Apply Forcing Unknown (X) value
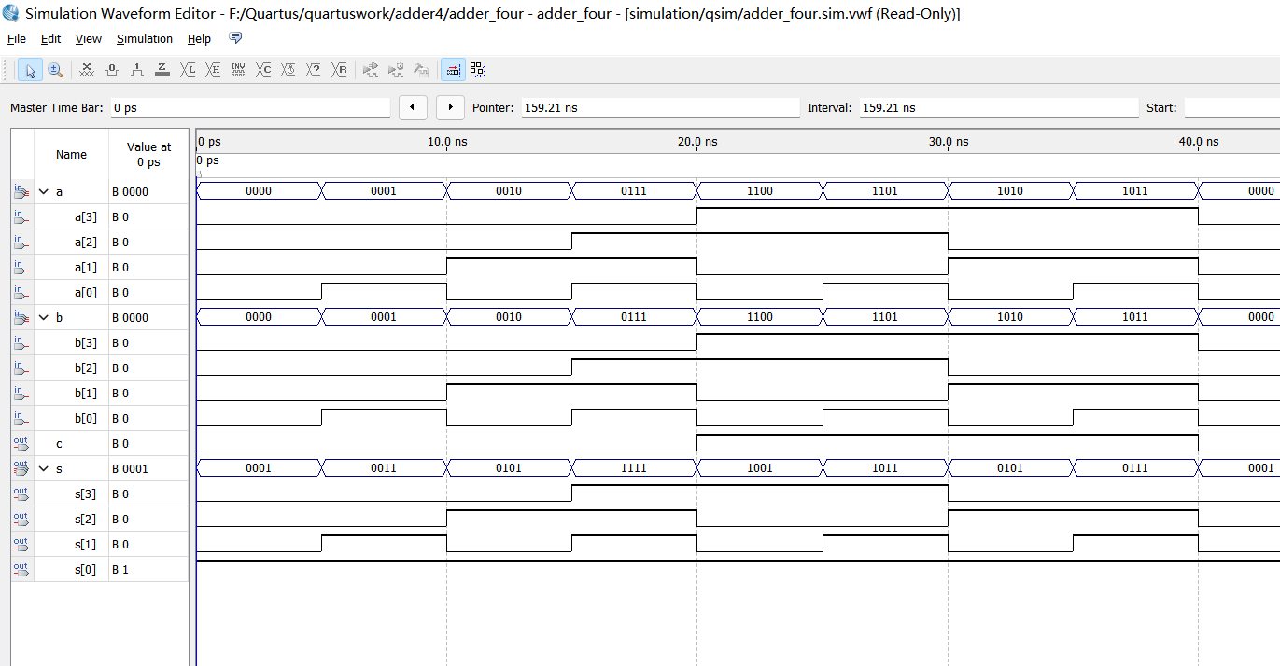1280x666 pixels. click(x=87, y=70)
